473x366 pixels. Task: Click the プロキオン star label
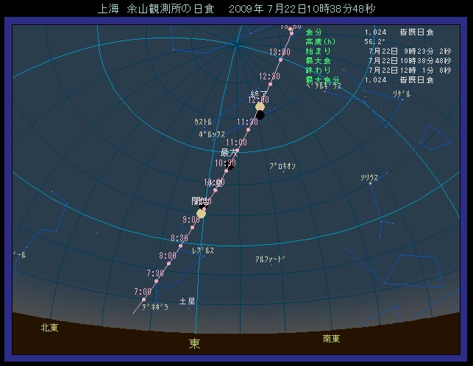click(x=282, y=167)
